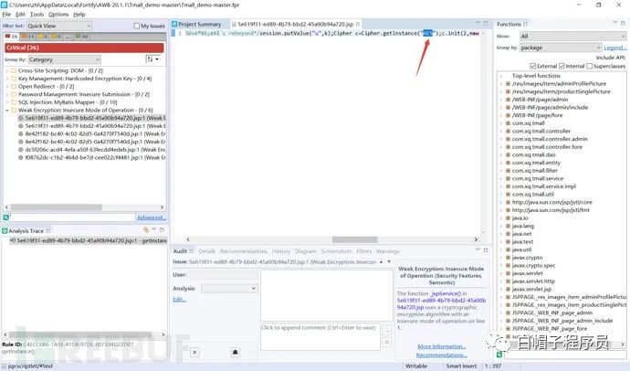The height and width of the screenshot is (371, 630).
Task: Open the Help menu
Action: pos(79,14)
